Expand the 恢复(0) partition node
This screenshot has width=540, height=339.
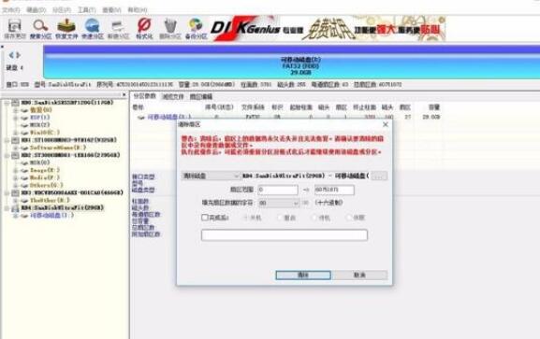pyautogui.click(x=16, y=110)
